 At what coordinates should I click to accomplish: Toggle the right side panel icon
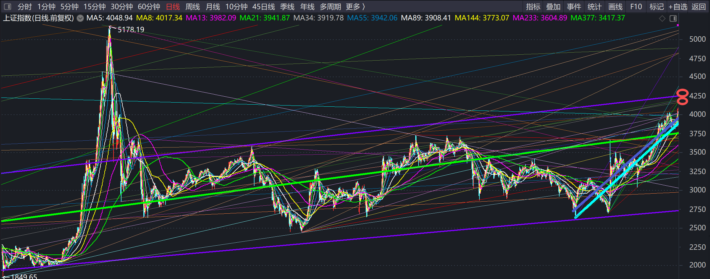pos(673,18)
